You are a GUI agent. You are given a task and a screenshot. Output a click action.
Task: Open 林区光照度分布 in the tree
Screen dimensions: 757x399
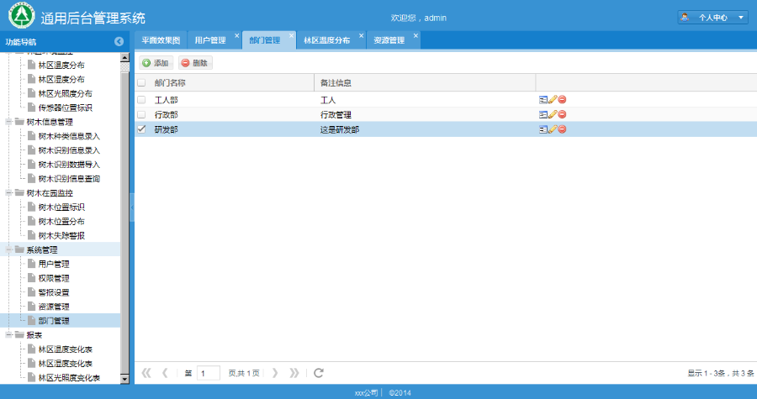point(65,93)
